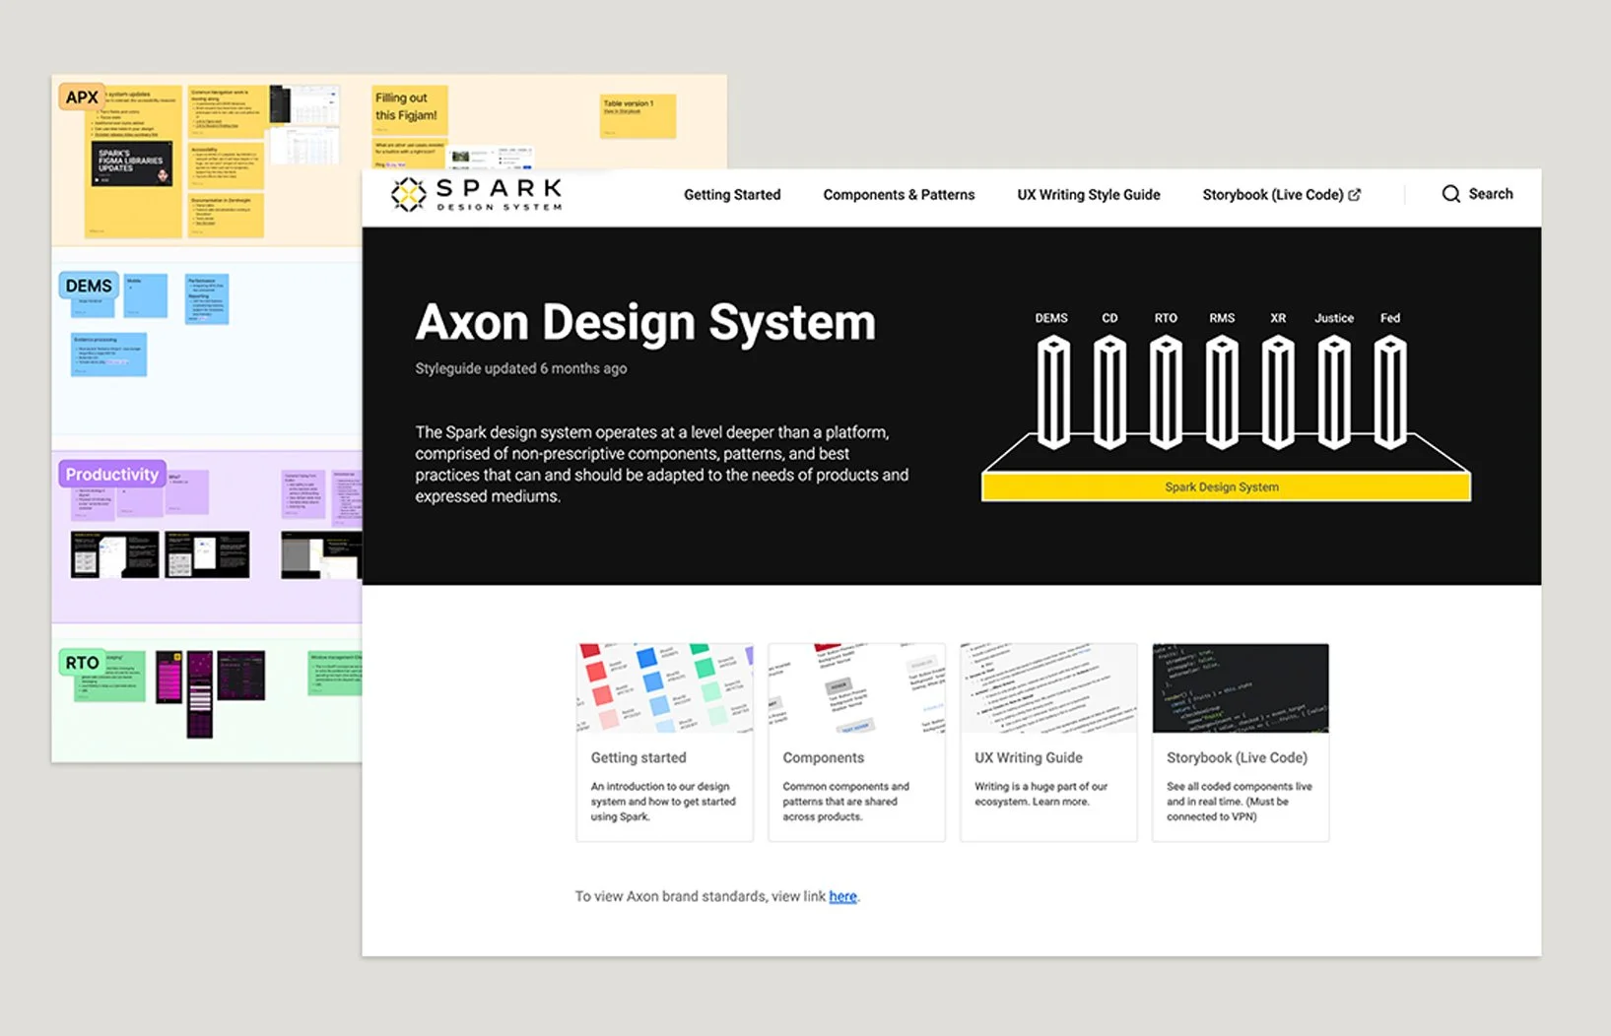Click the external link icon beside Storybook
Image resolution: width=1611 pixels, height=1036 pixels.
1355,195
